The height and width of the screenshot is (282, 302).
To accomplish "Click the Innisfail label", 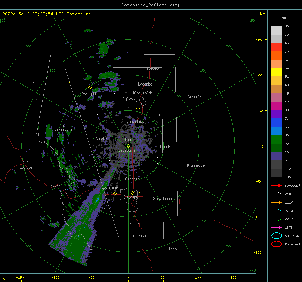I will [x=136, y=121].
